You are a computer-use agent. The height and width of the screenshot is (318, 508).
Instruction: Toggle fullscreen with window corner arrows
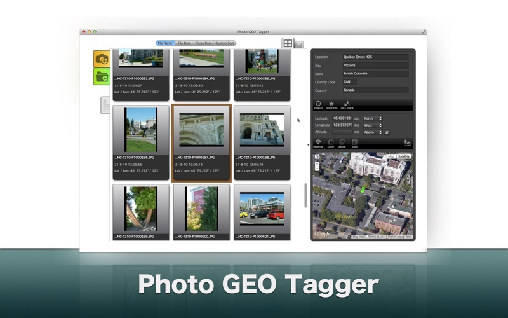423,32
